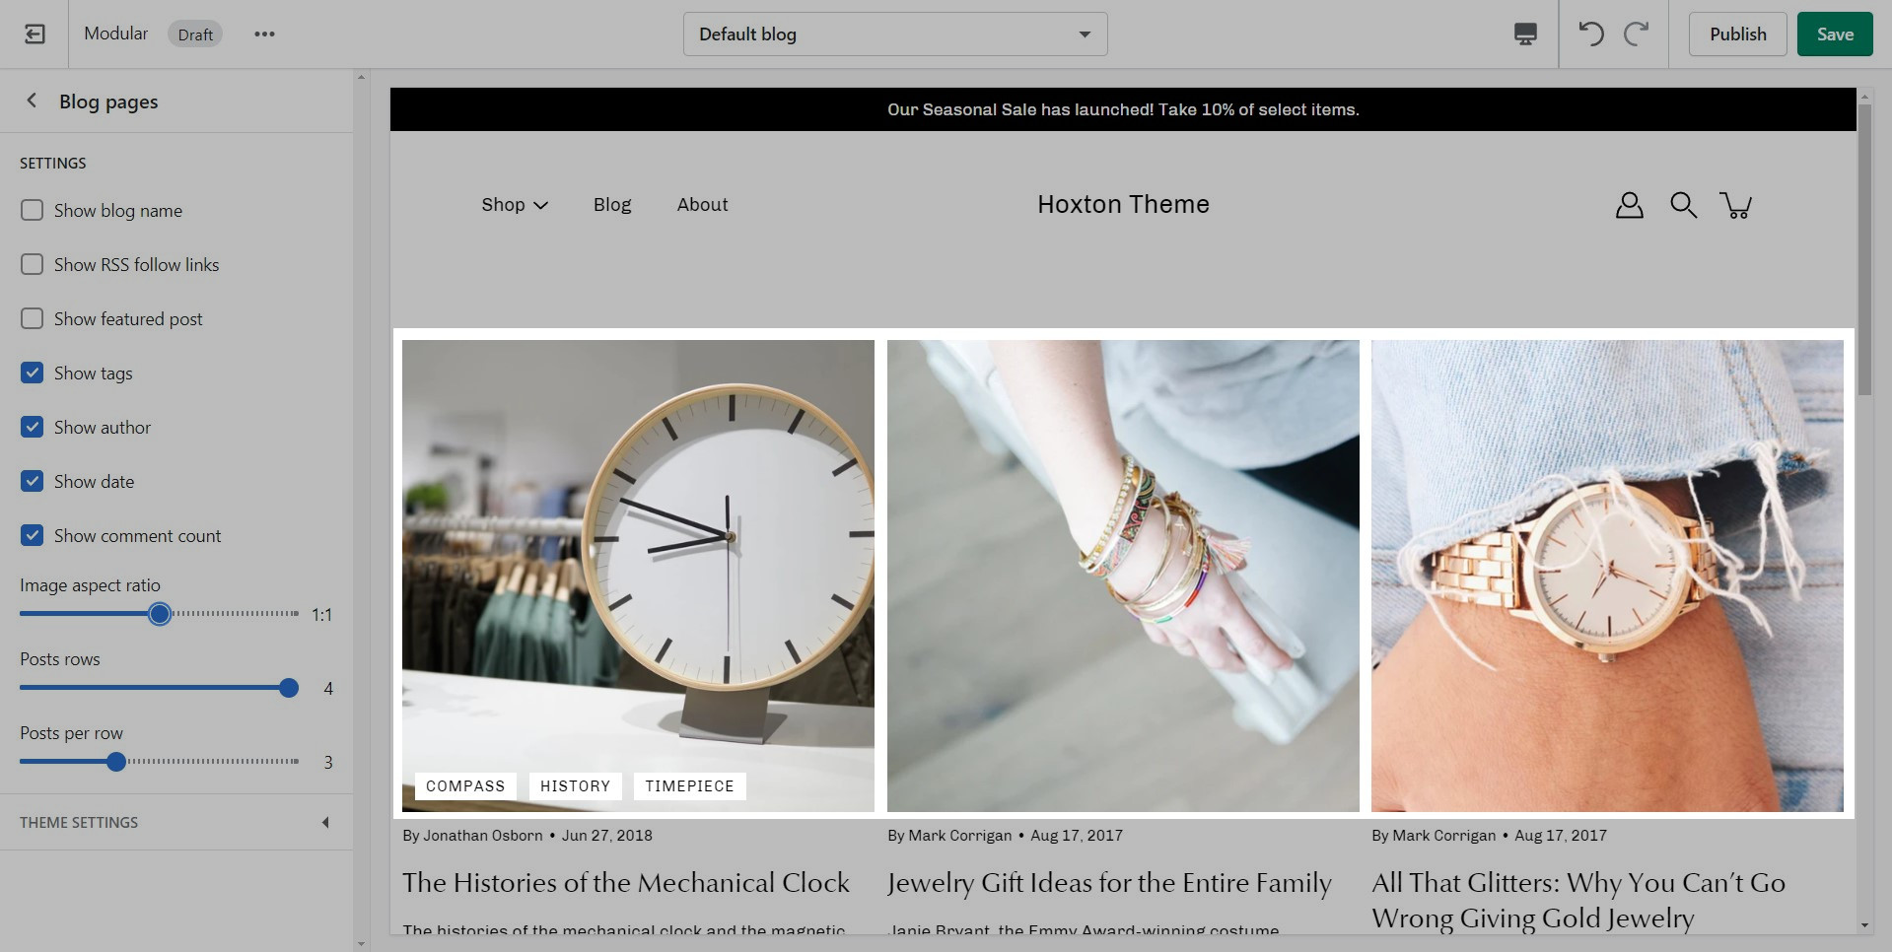Undo the last change

tap(1590, 34)
